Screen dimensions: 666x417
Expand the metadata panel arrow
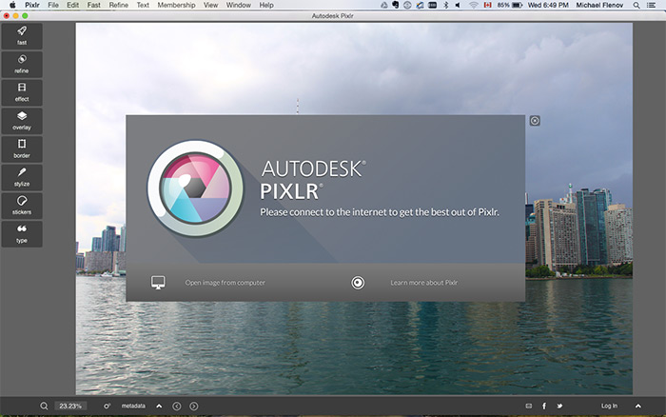point(159,406)
